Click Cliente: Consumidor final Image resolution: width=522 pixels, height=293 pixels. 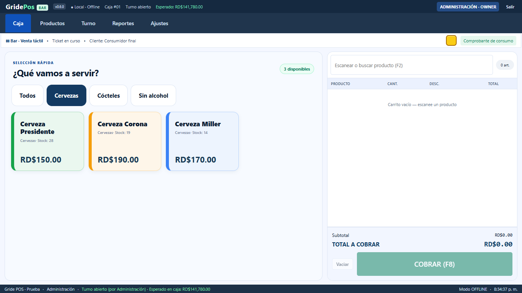[113, 41]
